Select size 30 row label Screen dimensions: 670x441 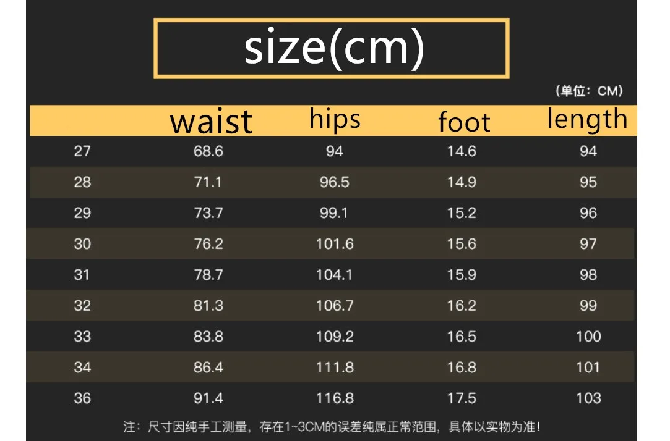pos(82,244)
